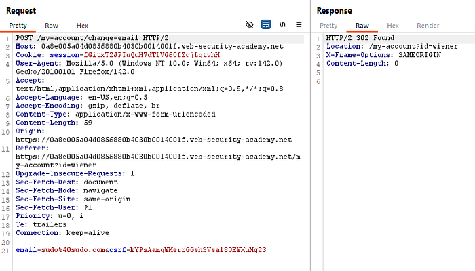Click the y-account?id=wiener Referer continuation
This screenshot has height=271, width=475.
pos(56,165)
